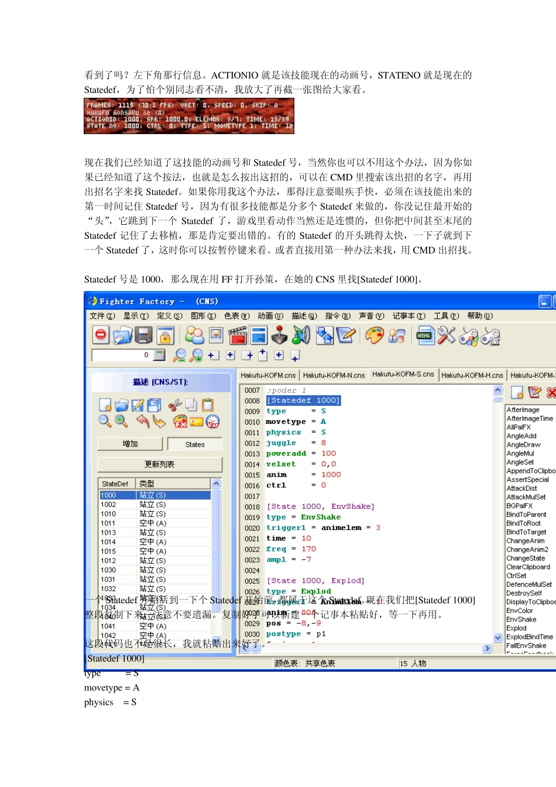
Task: Click the code editor scroll-down arrow
Action: [498, 638]
